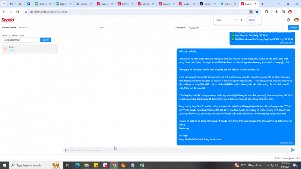Toggle Chrome side panel icon
301x169 pixels.
283,12
